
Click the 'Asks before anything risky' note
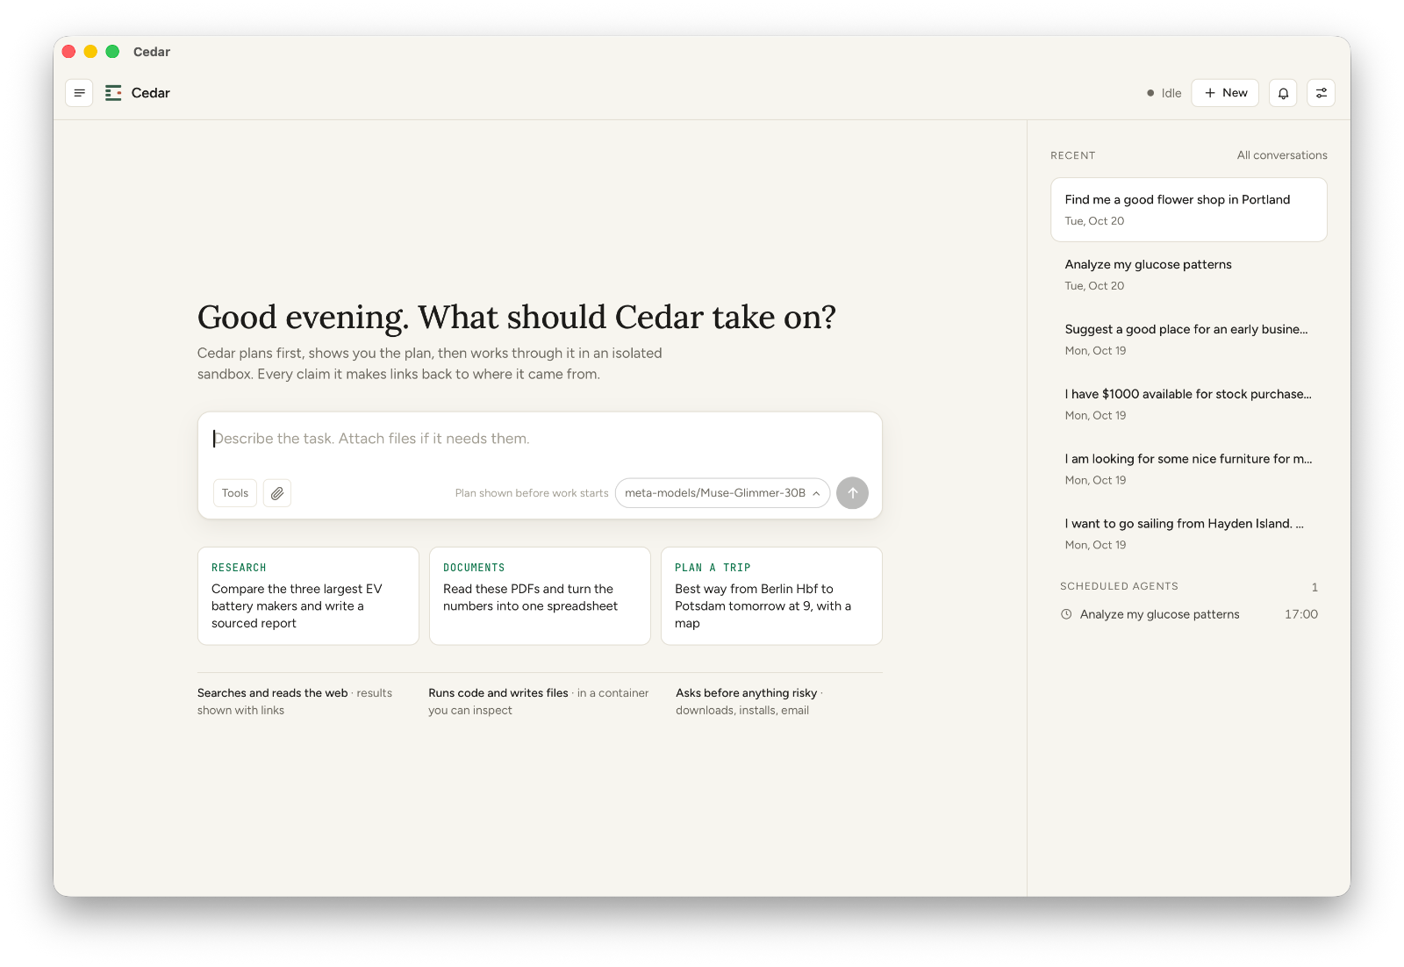(x=749, y=701)
